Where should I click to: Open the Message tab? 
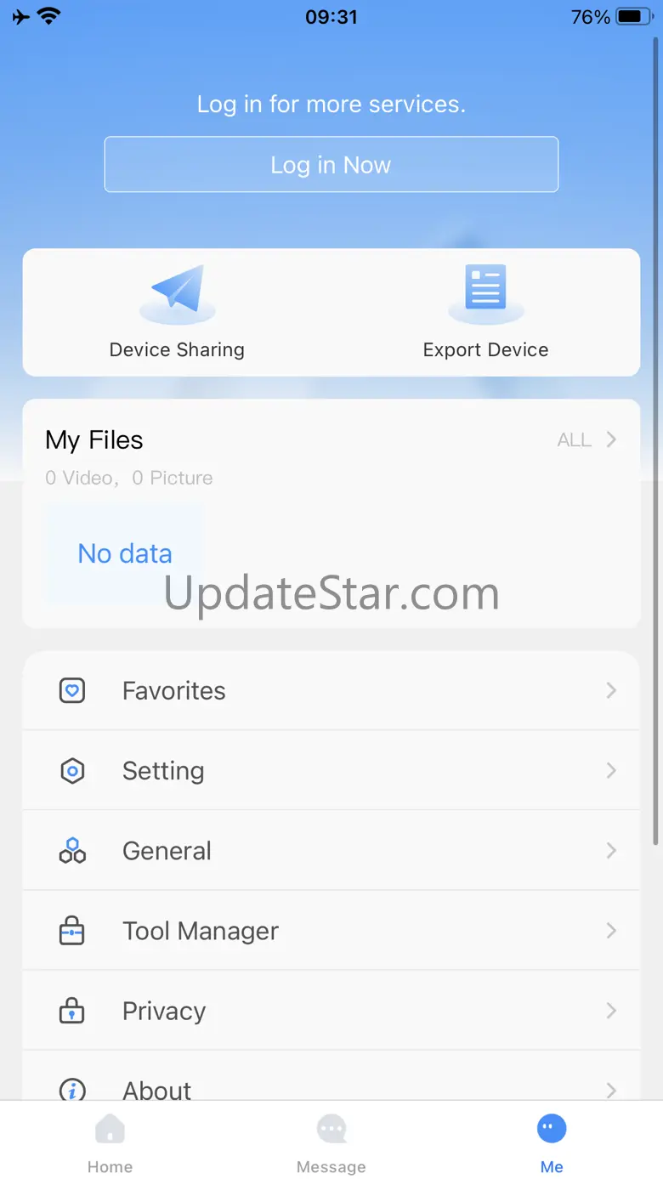(331, 1143)
